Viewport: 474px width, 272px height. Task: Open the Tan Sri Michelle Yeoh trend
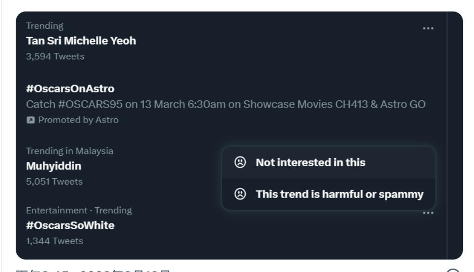tap(81, 41)
